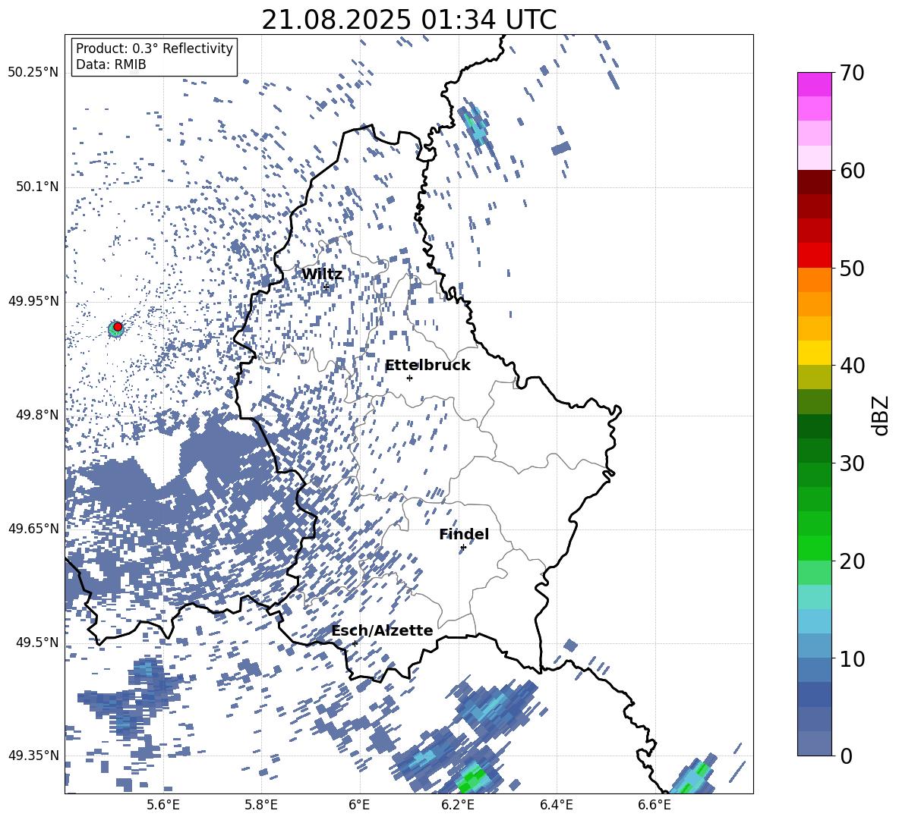Click the 50 tick label on colorbar
The height and width of the screenshot is (820, 899).
click(x=852, y=269)
